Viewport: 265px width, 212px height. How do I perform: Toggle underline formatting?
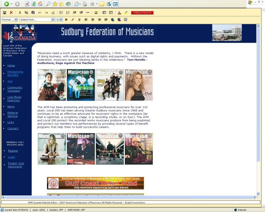tap(79, 20)
